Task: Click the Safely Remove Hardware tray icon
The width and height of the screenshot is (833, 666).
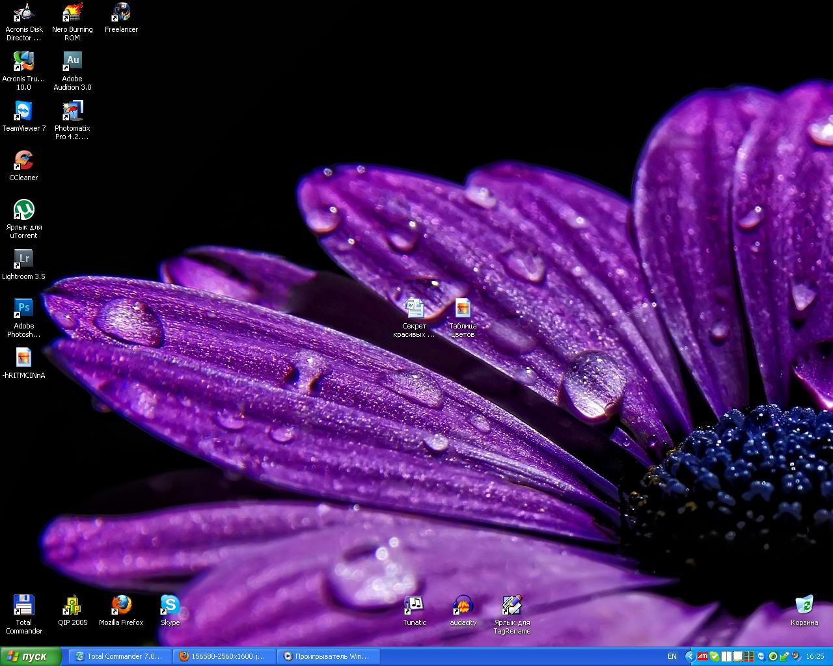Action: point(785,656)
